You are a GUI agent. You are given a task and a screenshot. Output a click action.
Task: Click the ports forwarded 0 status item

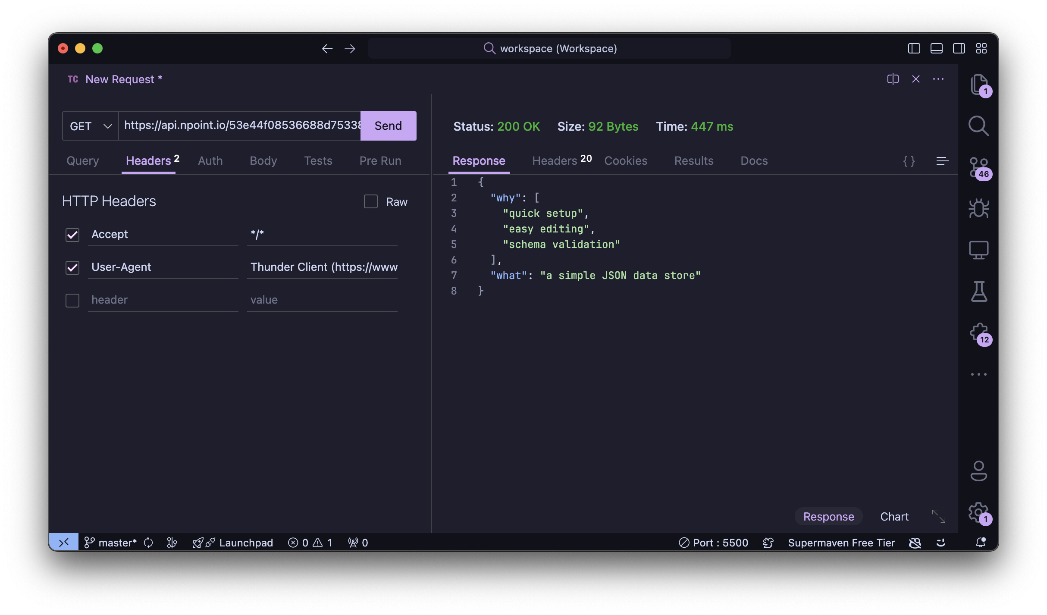click(358, 543)
